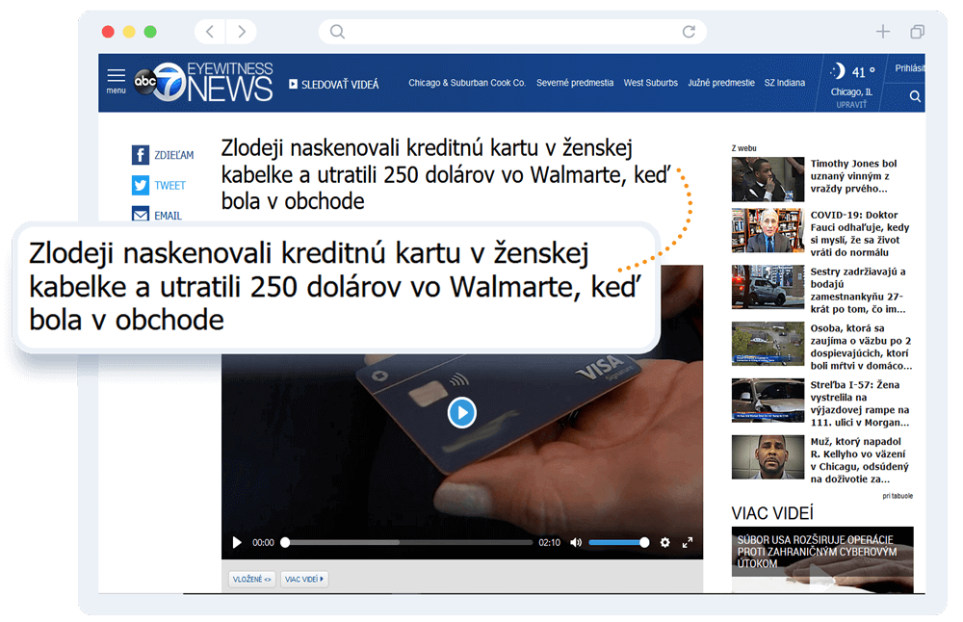The height and width of the screenshot is (622, 963).
Task: Open a new tab with plus icon
Action: (882, 32)
